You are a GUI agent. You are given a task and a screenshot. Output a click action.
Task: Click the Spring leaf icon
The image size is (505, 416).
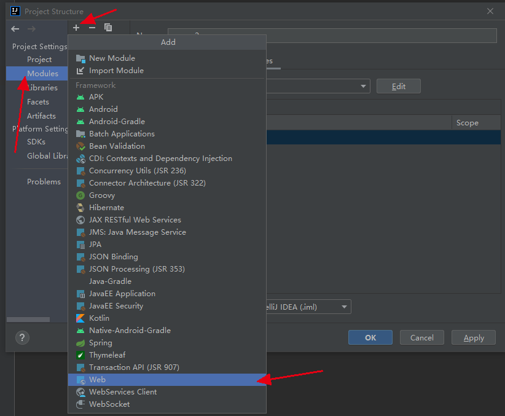click(80, 343)
